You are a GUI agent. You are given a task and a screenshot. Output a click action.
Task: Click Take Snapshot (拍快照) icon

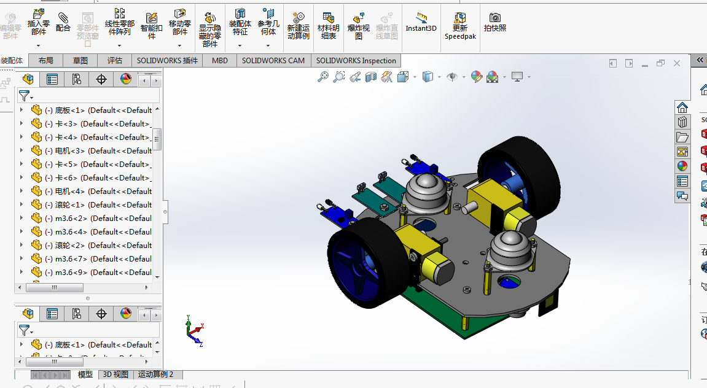[x=495, y=23]
